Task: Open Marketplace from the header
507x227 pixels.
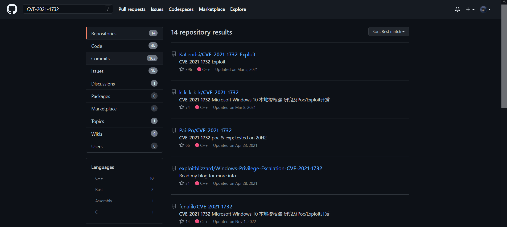Action: tap(212, 9)
